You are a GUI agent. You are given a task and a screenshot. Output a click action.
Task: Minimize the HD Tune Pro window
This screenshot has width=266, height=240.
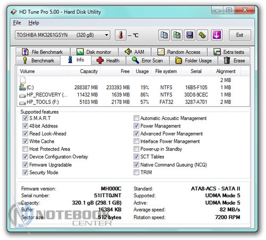(x=218, y=10)
